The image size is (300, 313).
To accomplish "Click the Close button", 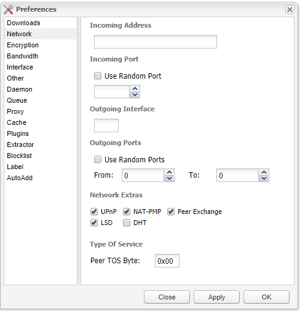I will (x=167, y=297).
